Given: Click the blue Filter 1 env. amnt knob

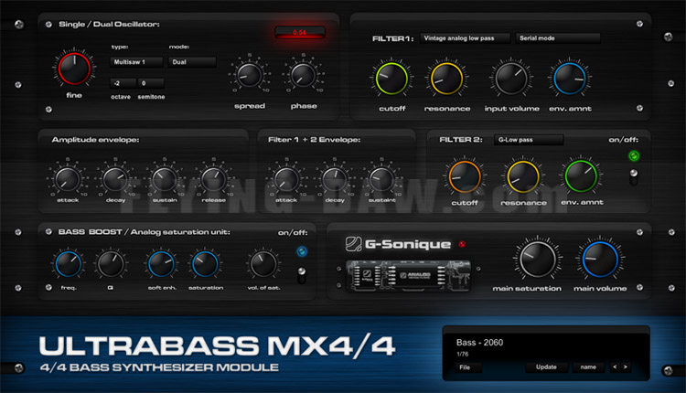Looking at the screenshot, I should (x=570, y=79).
